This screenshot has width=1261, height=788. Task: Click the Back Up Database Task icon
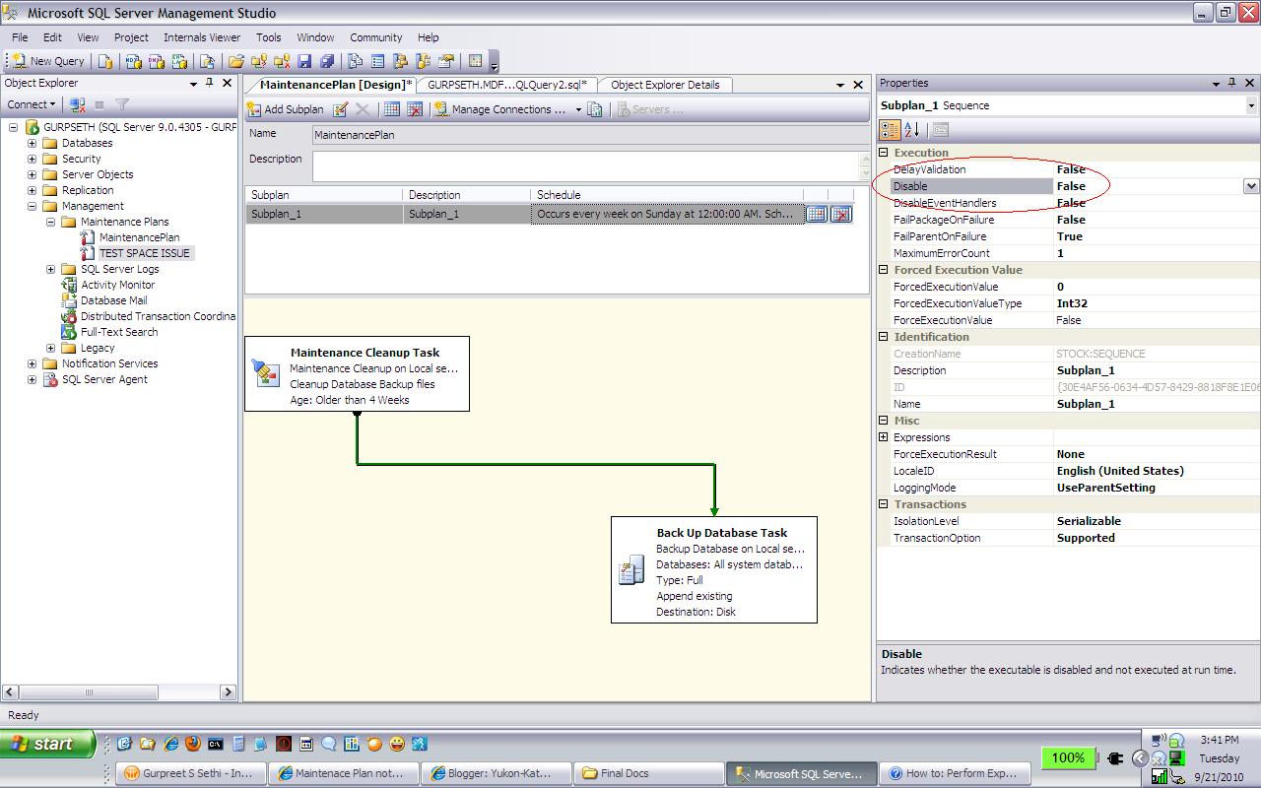point(631,569)
